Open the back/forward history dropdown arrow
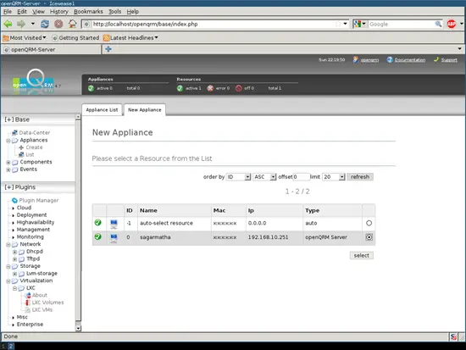 coord(33,24)
